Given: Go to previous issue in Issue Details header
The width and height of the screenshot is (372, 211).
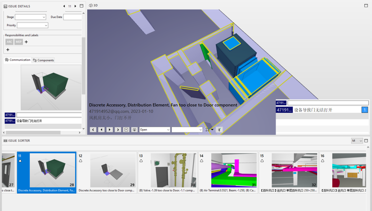Looking at the screenshot, I should click(x=64, y=6).
